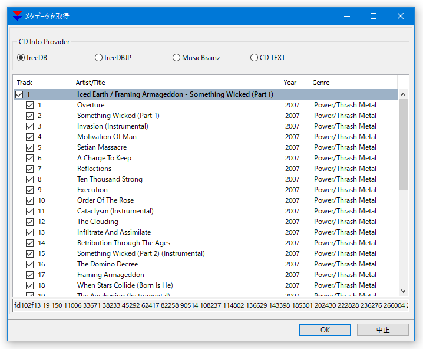Viewport: 423px width, 349px height.
Task: Click the title 'Reflections'
Action: point(94,169)
